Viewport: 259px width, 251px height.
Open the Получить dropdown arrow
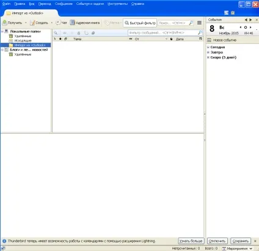(26, 23)
